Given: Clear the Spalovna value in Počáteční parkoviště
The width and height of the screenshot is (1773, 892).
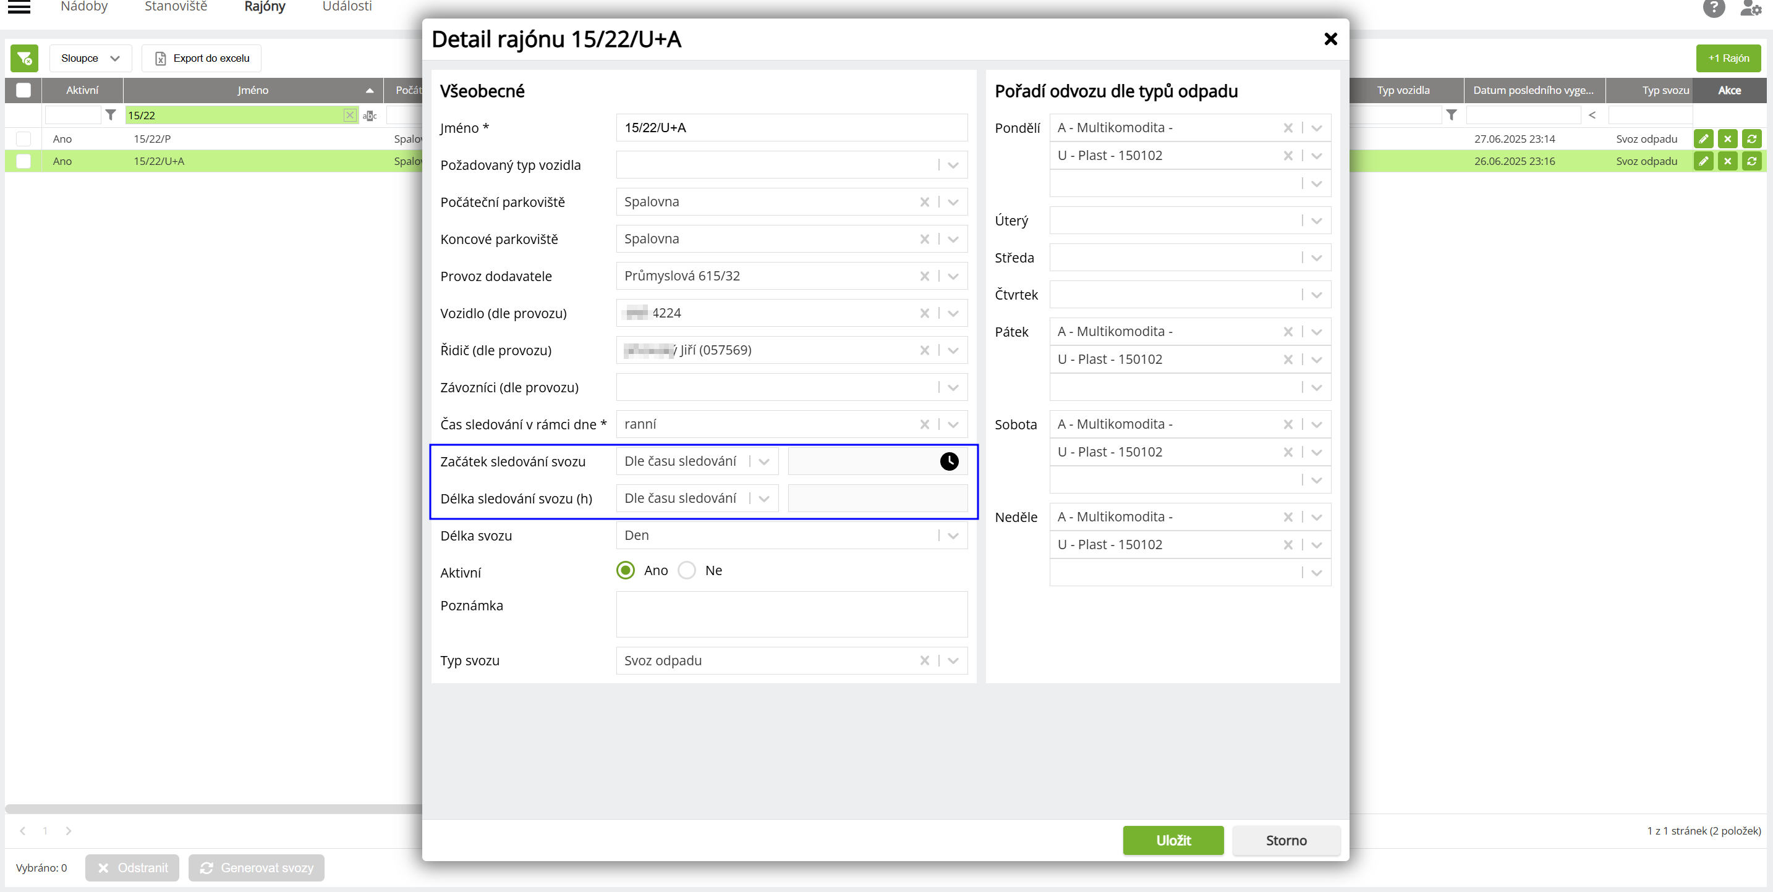Looking at the screenshot, I should (x=924, y=202).
